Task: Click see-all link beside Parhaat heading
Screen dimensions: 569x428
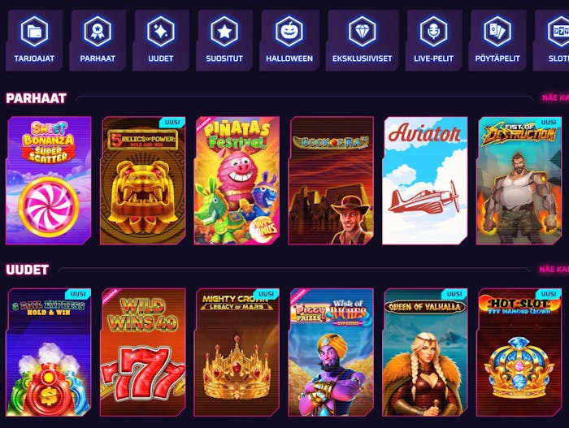Action: click(x=555, y=97)
